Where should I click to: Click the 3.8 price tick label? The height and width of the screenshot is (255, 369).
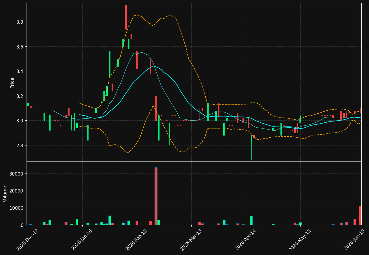[20, 22]
